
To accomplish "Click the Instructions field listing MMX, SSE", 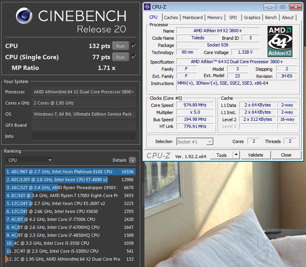I will coord(237,85).
